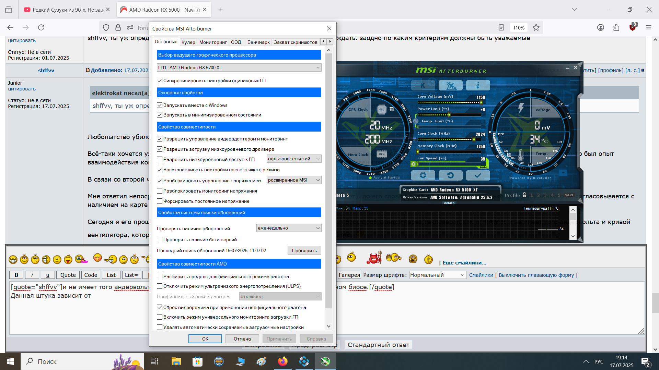Open Firefox from the taskbar

(x=282, y=361)
